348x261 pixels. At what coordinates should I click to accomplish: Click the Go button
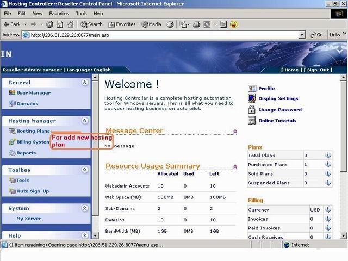click(x=316, y=35)
